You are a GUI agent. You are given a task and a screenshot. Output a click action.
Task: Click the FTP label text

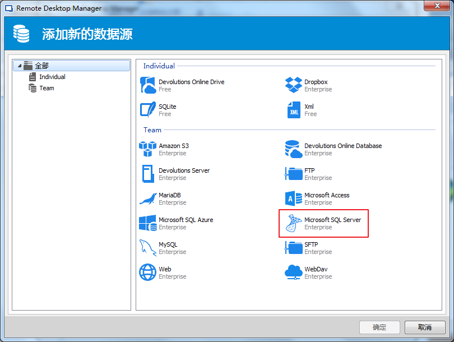pos(309,170)
